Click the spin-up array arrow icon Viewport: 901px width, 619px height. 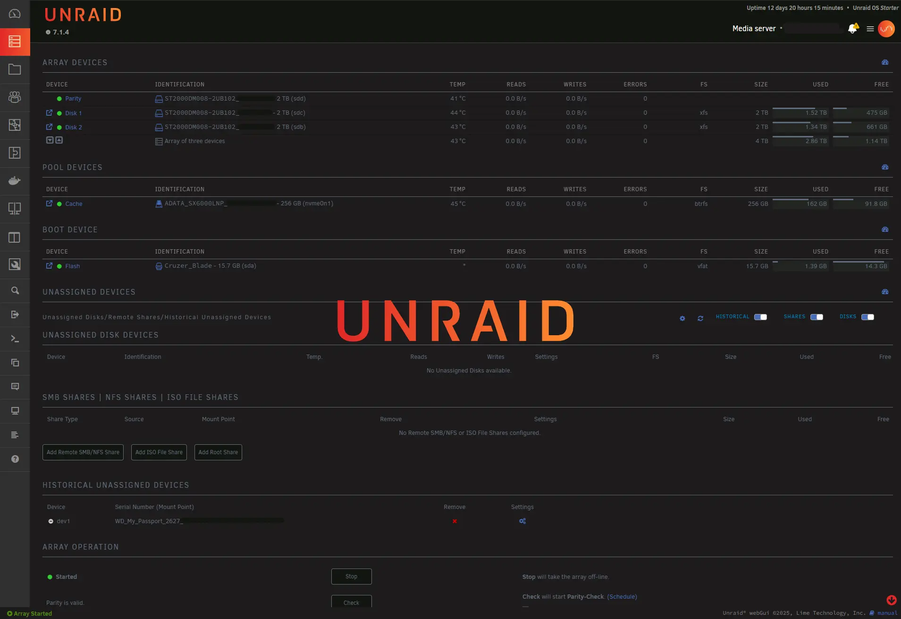click(59, 140)
